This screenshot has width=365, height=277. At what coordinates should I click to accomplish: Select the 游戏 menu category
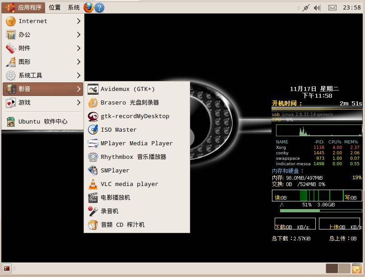point(43,103)
